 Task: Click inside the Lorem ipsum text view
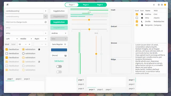point(150,59)
